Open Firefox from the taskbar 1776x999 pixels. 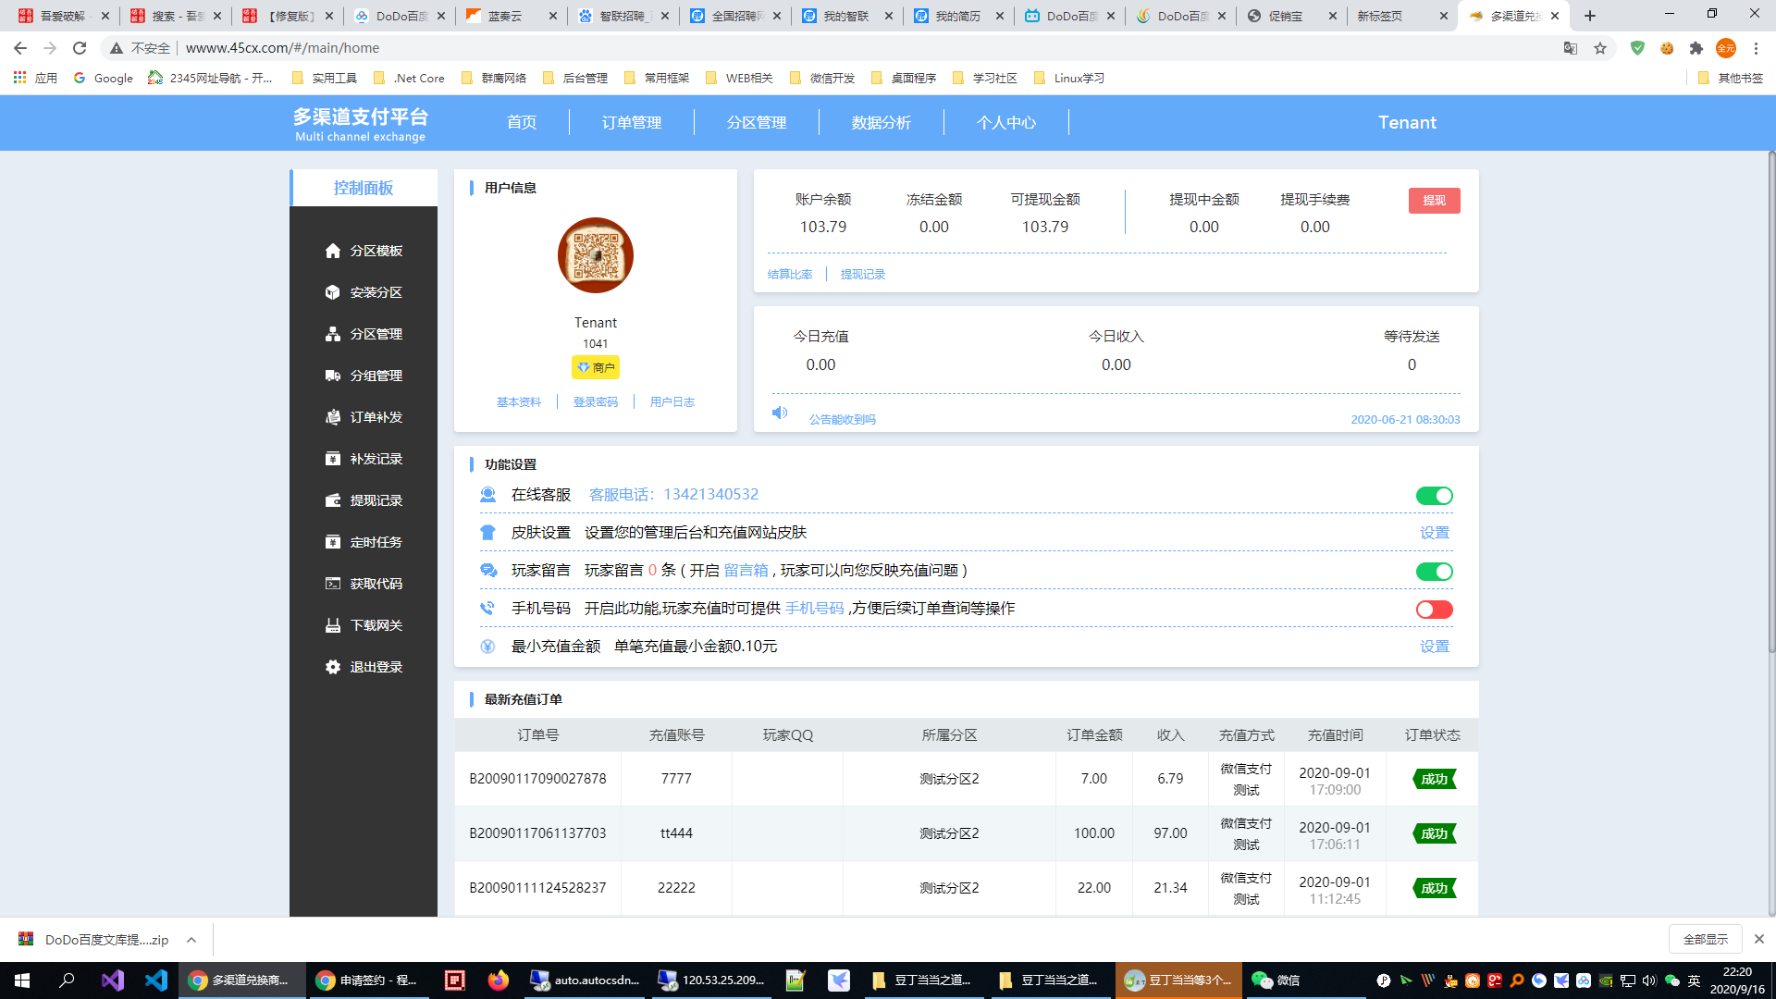[499, 980]
